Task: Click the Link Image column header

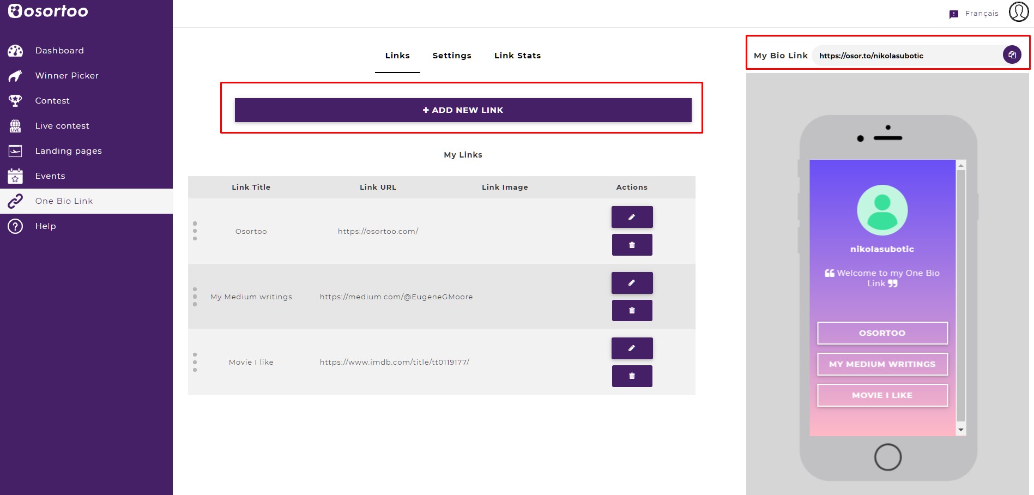Action: tap(505, 187)
